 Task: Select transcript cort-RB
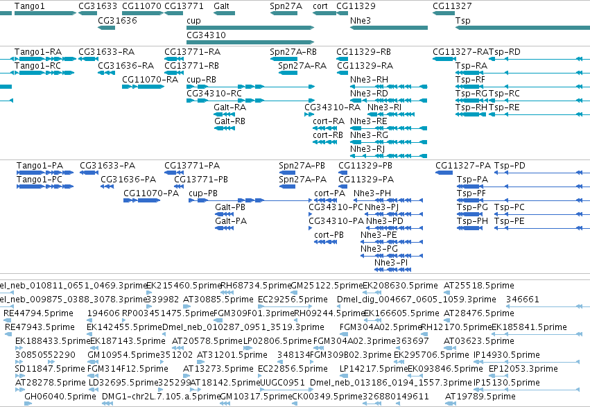click(327, 135)
